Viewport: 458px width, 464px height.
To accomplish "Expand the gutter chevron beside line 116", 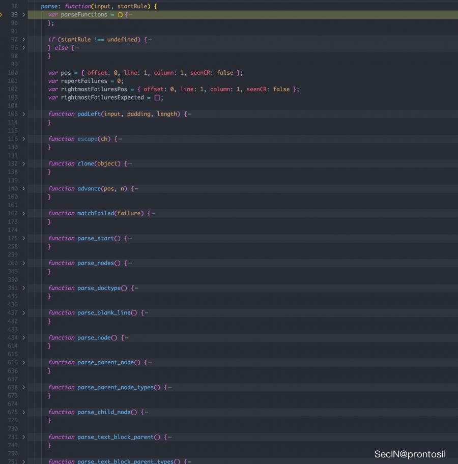I will coord(23,139).
